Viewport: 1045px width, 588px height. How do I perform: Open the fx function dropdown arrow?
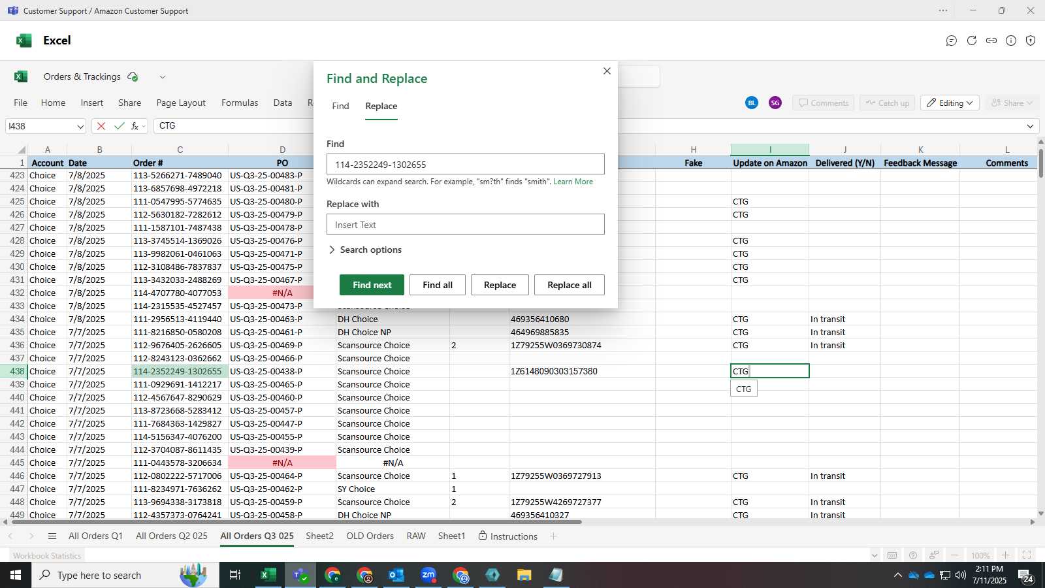pos(144,126)
